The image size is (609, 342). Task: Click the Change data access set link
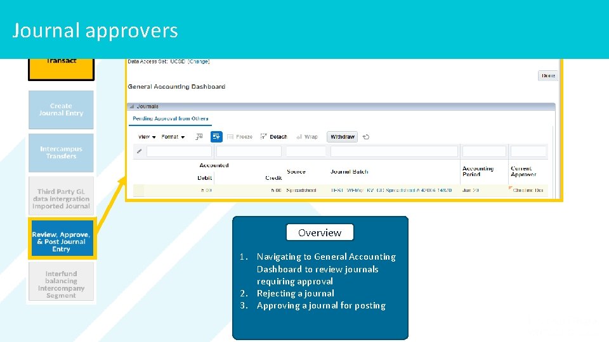199,61
